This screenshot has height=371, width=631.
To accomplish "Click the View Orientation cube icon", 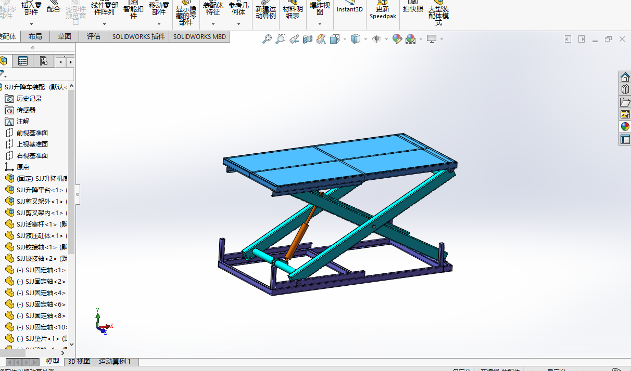I will pyautogui.click(x=334, y=39).
